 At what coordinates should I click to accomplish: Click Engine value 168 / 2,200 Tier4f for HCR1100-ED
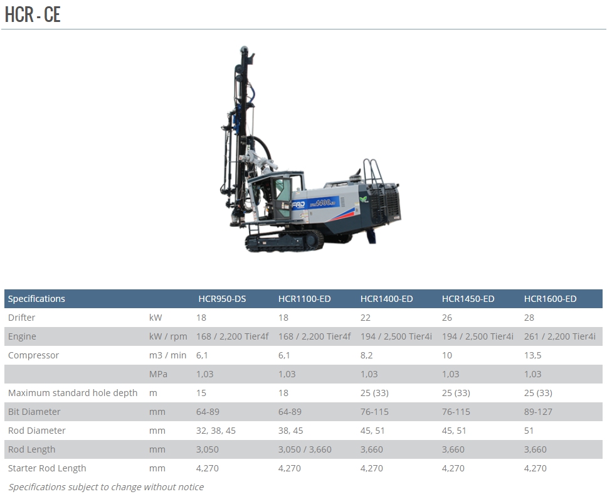tap(315, 336)
